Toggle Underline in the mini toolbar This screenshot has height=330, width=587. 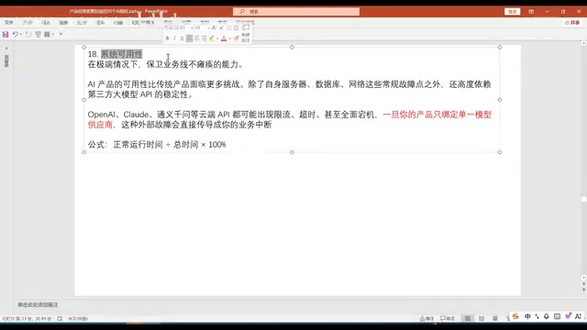182,38
